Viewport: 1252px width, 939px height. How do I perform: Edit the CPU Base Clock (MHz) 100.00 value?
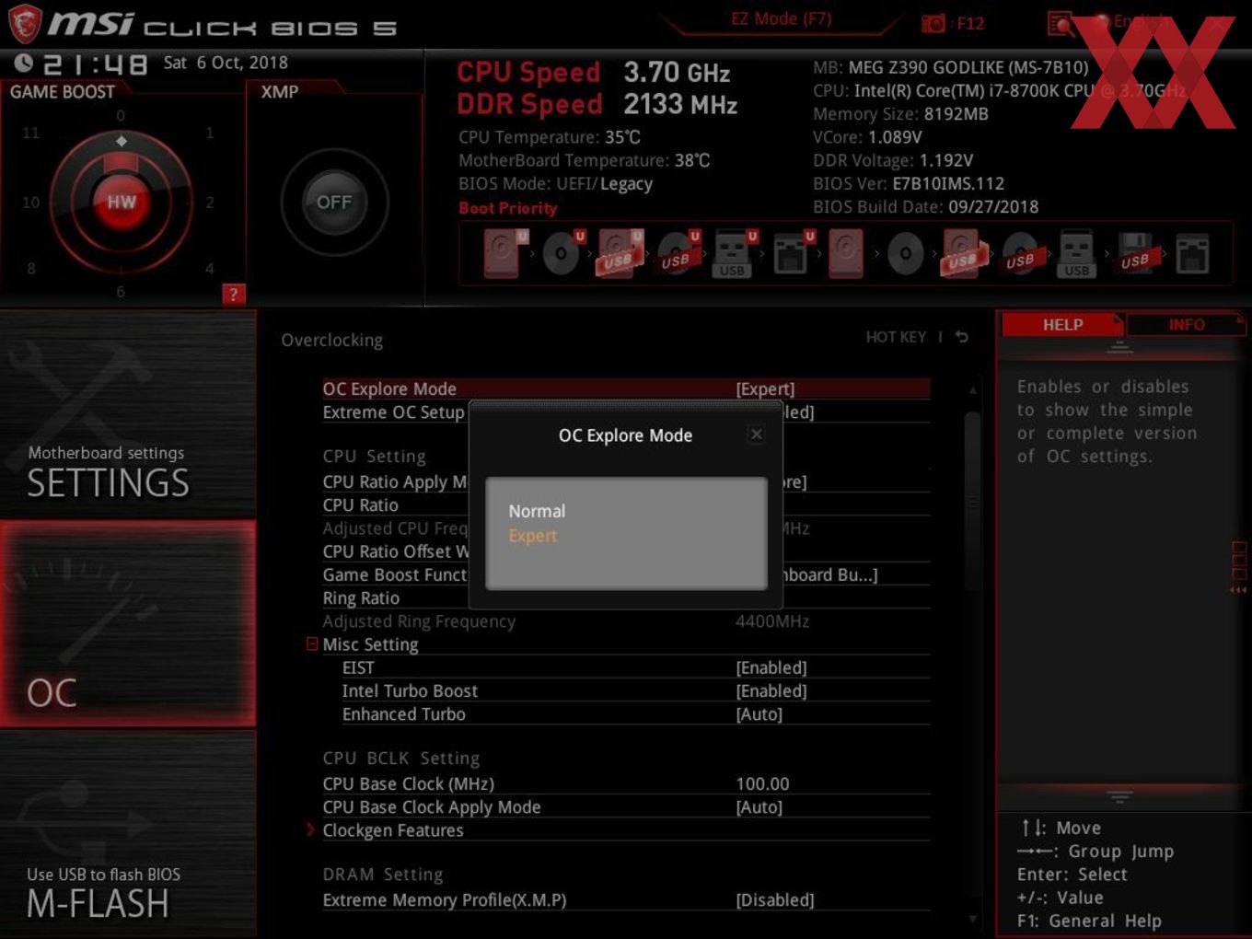(x=762, y=783)
